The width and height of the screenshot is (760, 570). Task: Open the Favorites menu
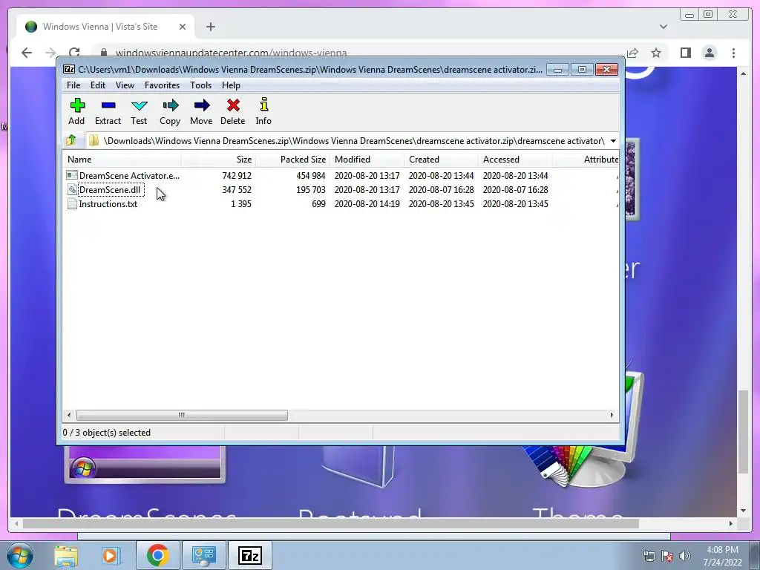click(162, 85)
